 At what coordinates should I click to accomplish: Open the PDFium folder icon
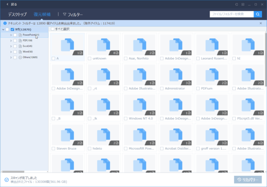pyautogui.click(x=212, y=75)
